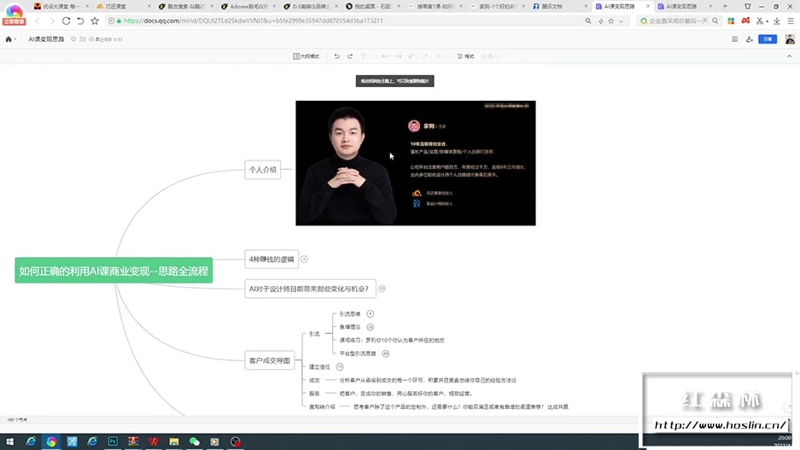Click the blue 分享 share button

768,39
